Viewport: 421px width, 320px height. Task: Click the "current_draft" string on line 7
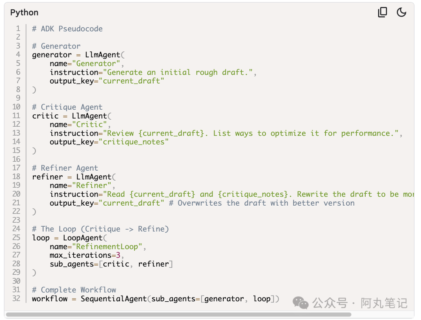point(131,81)
